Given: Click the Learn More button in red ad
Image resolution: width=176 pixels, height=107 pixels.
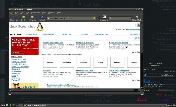Looking at the screenshot, I should (x=18, y=53).
